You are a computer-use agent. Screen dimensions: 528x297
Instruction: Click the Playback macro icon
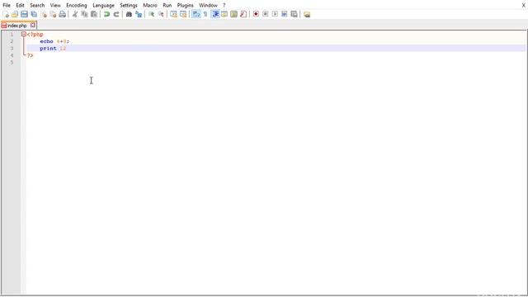click(275, 14)
